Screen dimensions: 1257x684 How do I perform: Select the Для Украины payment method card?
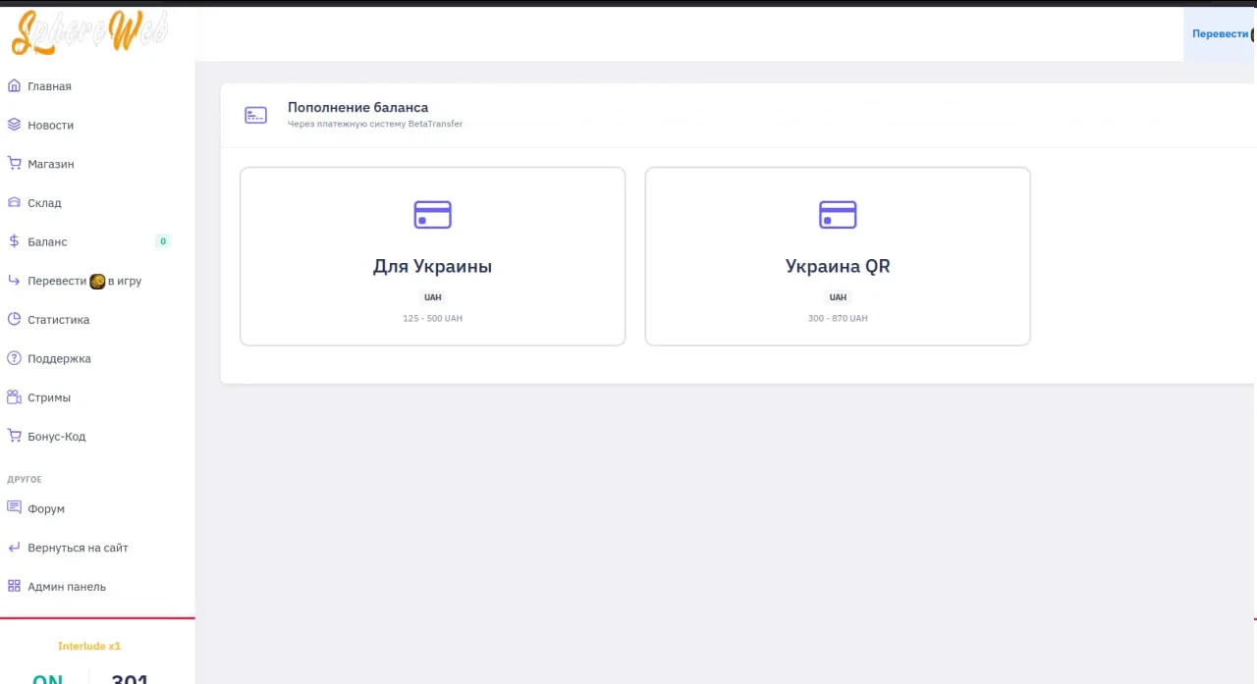(432, 256)
